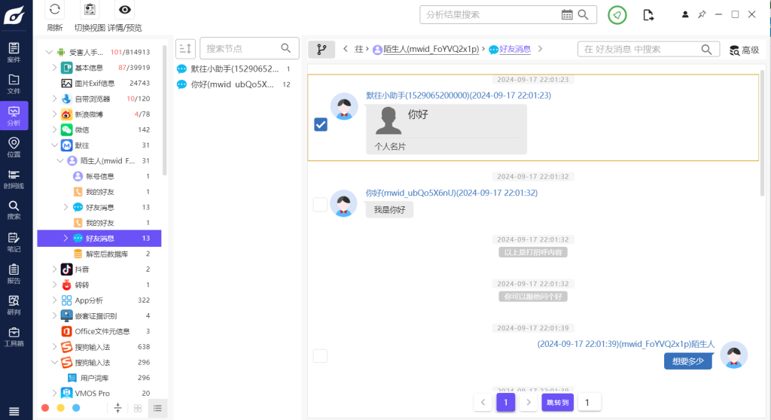Expand the 抖音 tree node
The height and width of the screenshot is (420, 771).
[x=54, y=269]
